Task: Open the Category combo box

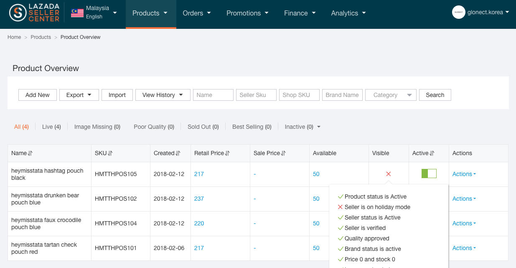Action: point(391,95)
